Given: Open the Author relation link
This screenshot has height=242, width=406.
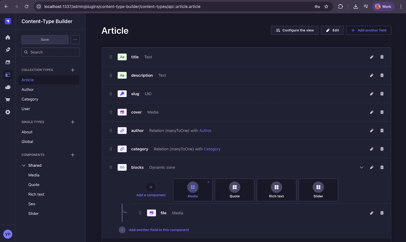Looking at the screenshot, I should point(205,130).
